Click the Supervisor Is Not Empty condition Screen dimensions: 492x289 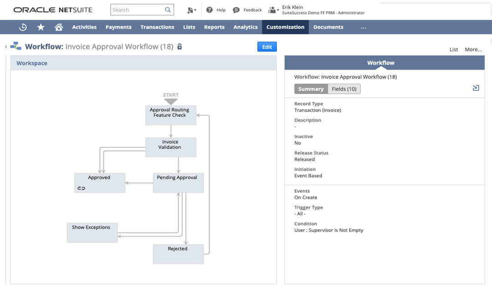(328, 230)
